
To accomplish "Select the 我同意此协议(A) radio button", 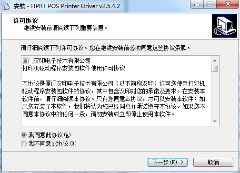I will click(x=24, y=135).
